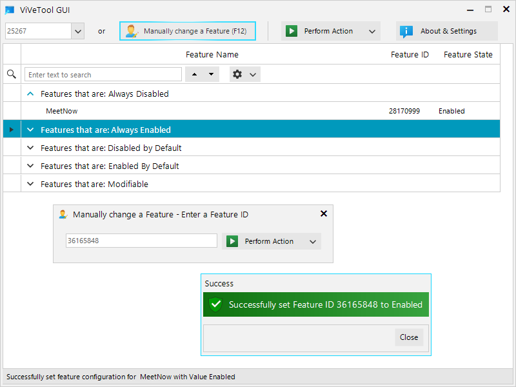
Task: Click the green play icon of top Perform Action
Action: (x=292, y=31)
